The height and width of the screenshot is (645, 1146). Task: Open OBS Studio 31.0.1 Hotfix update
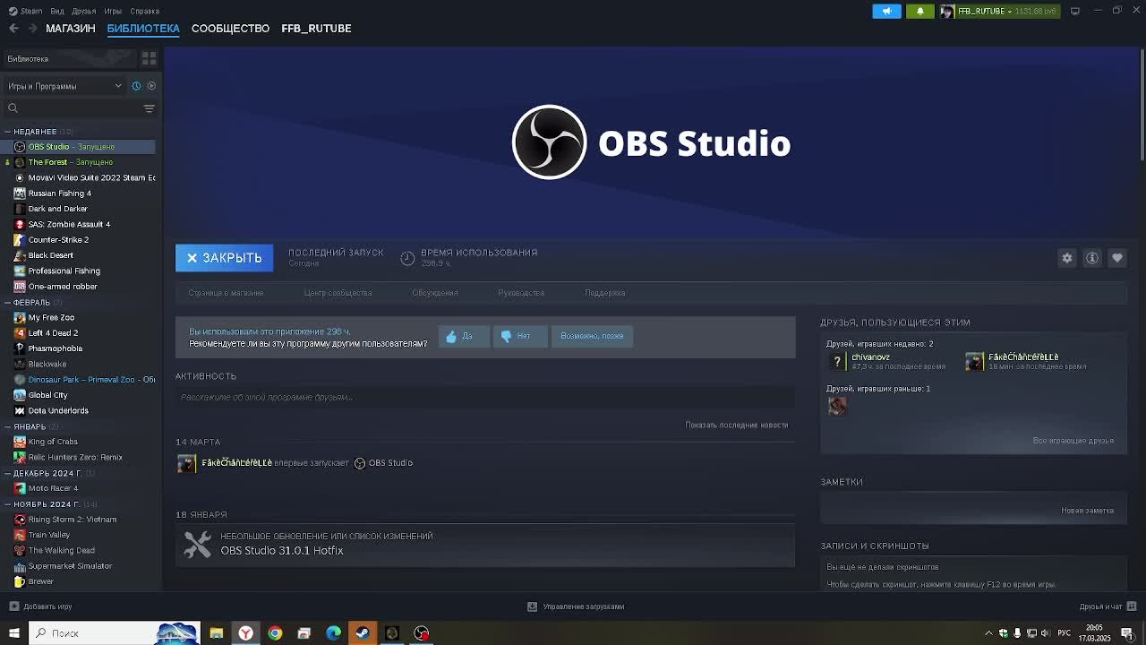coord(485,544)
